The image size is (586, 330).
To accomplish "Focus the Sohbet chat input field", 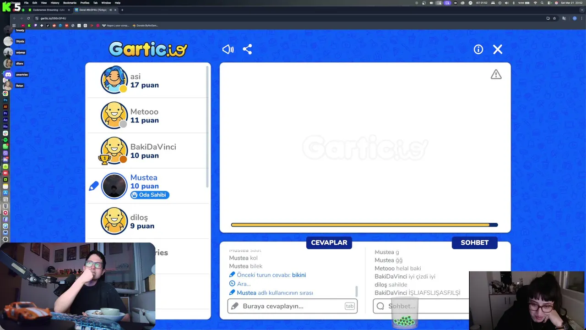I will pos(421,306).
